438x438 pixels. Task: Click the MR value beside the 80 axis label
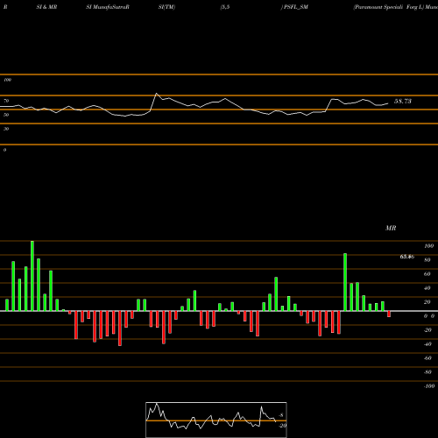406,257
